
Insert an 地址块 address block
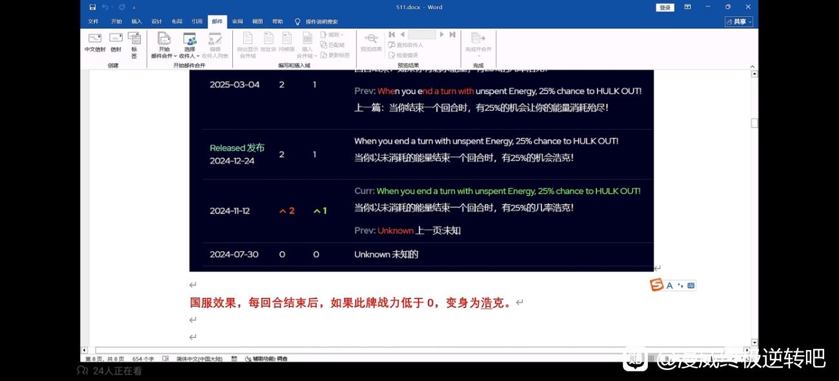268,43
